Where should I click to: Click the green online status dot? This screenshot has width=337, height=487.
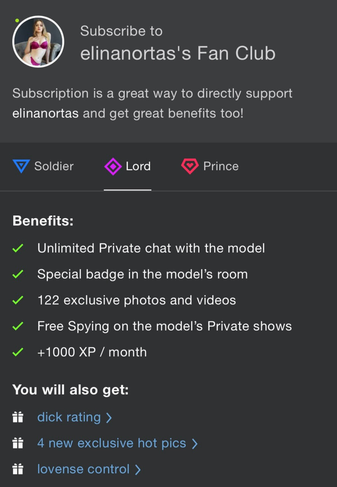click(17, 21)
